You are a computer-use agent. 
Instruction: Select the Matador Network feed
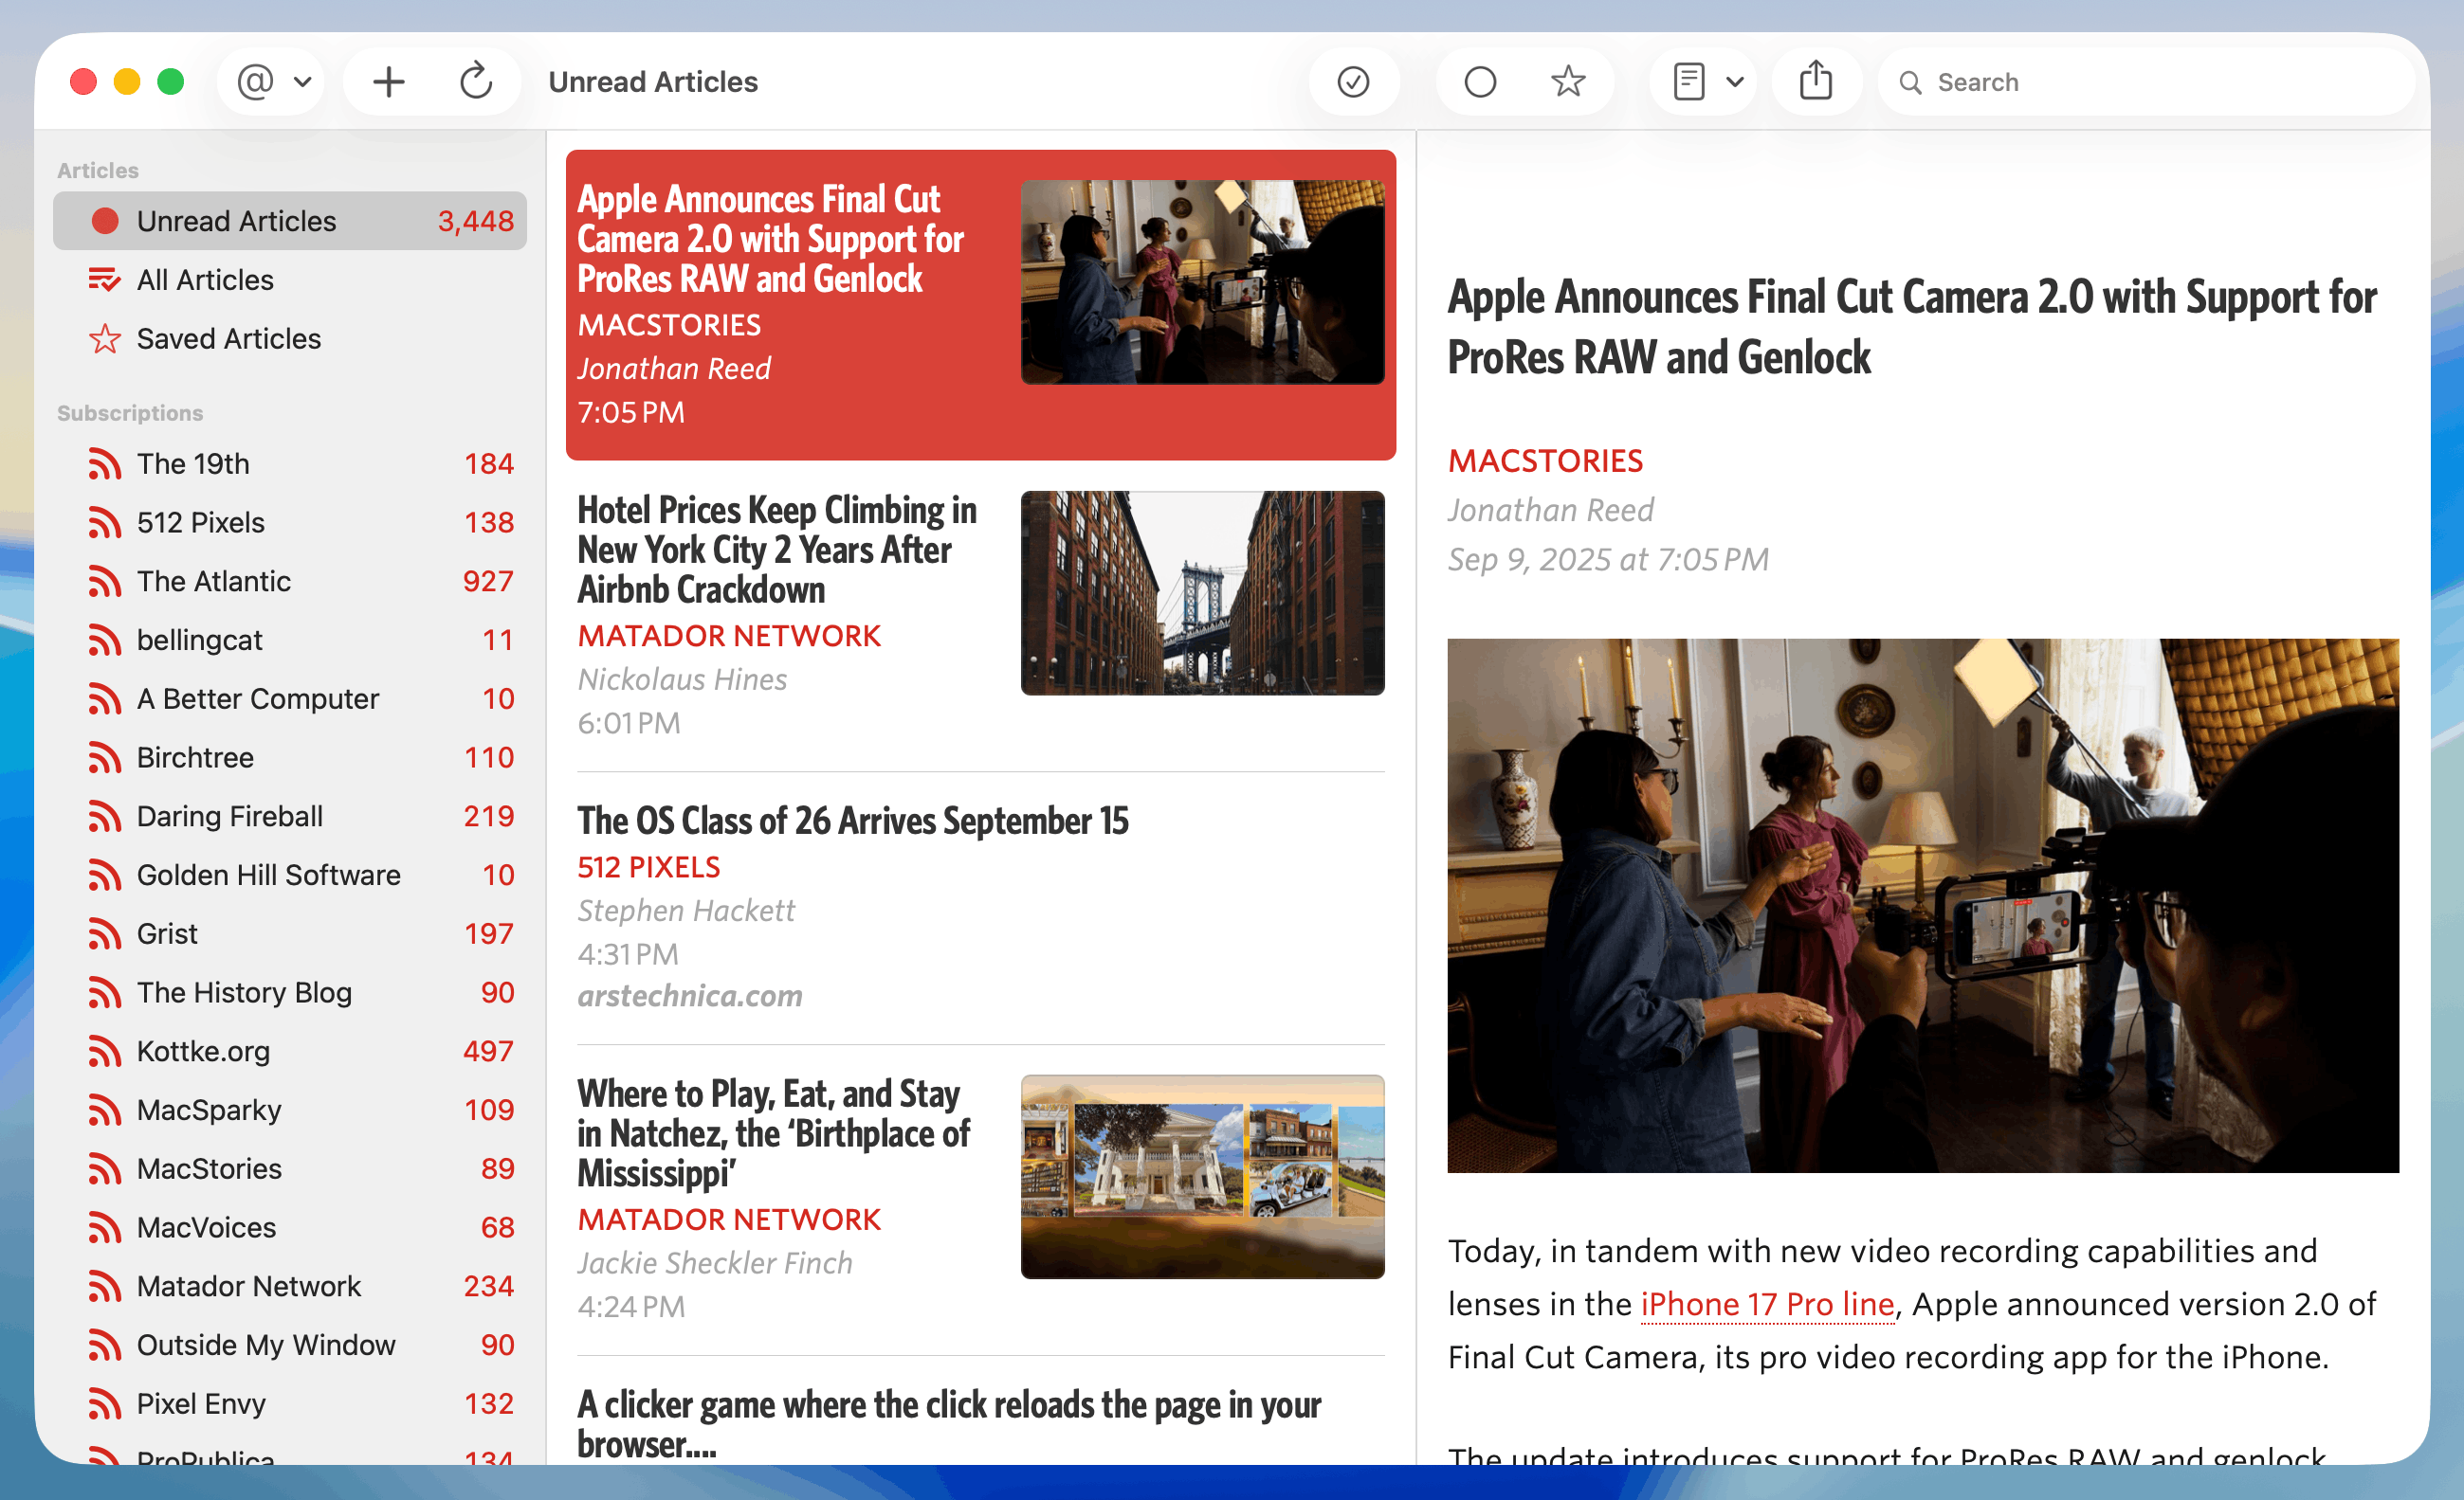coord(289,1286)
